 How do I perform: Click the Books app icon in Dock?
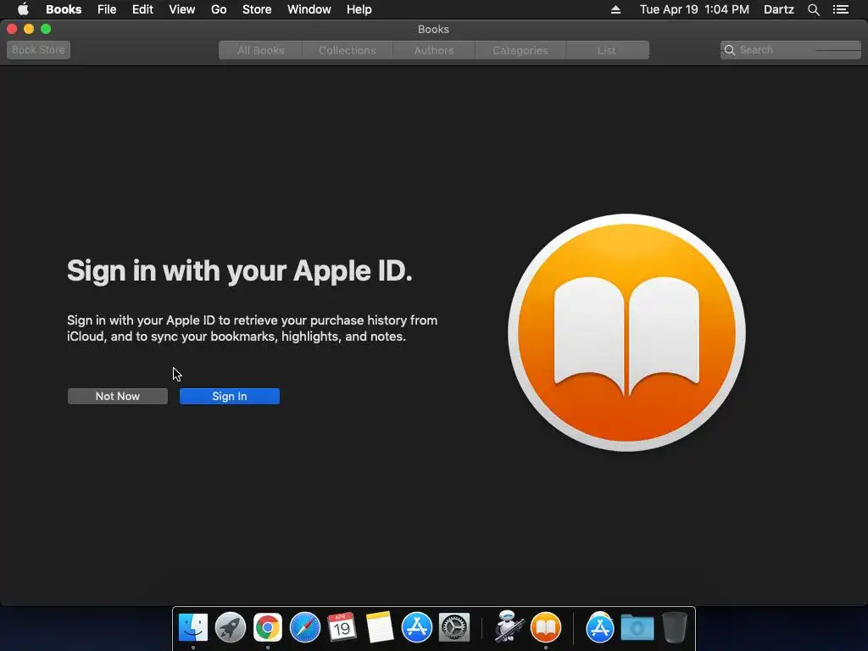pyautogui.click(x=546, y=628)
